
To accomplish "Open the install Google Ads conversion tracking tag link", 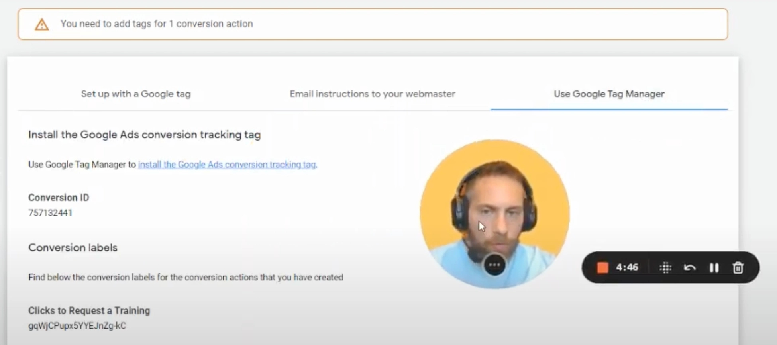I will click(227, 165).
